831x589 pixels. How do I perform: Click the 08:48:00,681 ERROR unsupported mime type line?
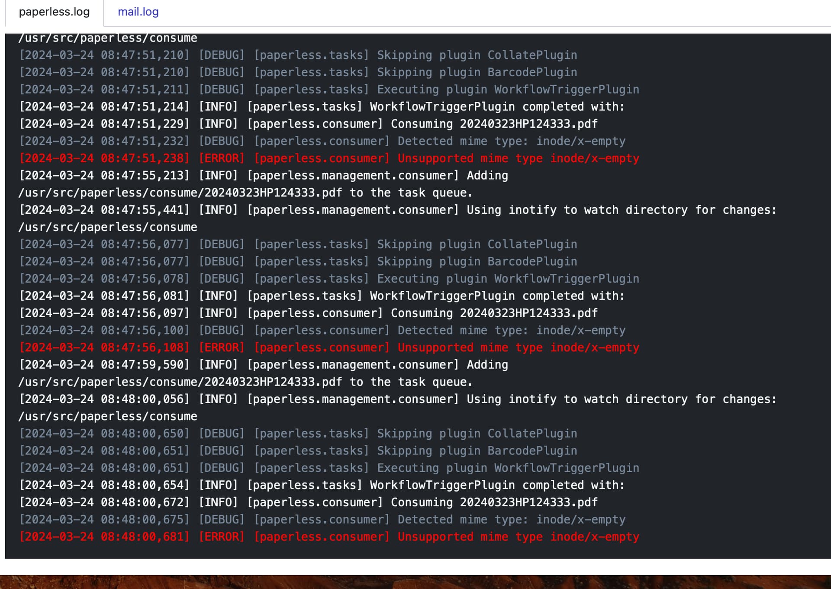pyautogui.click(x=329, y=537)
